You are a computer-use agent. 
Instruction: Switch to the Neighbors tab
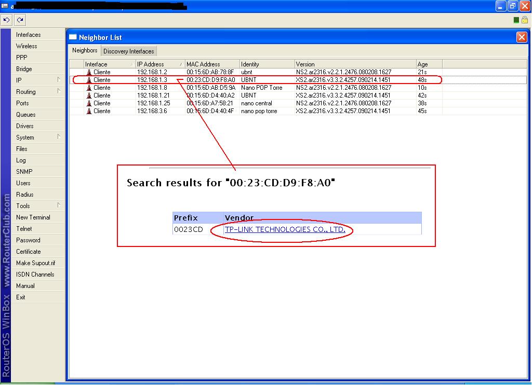pyautogui.click(x=85, y=50)
